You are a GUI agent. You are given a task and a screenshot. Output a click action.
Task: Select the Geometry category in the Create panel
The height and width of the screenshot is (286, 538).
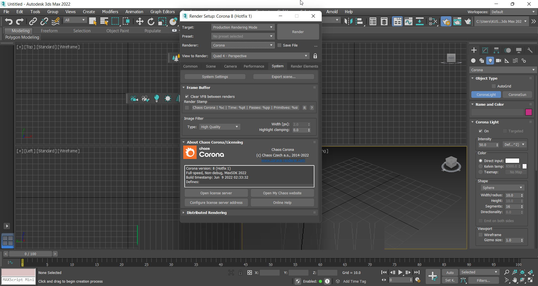coord(473,61)
